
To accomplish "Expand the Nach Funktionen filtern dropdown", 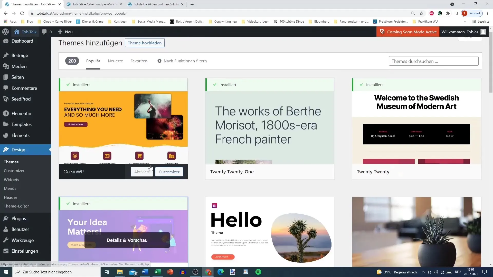I will tap(183, 61).
